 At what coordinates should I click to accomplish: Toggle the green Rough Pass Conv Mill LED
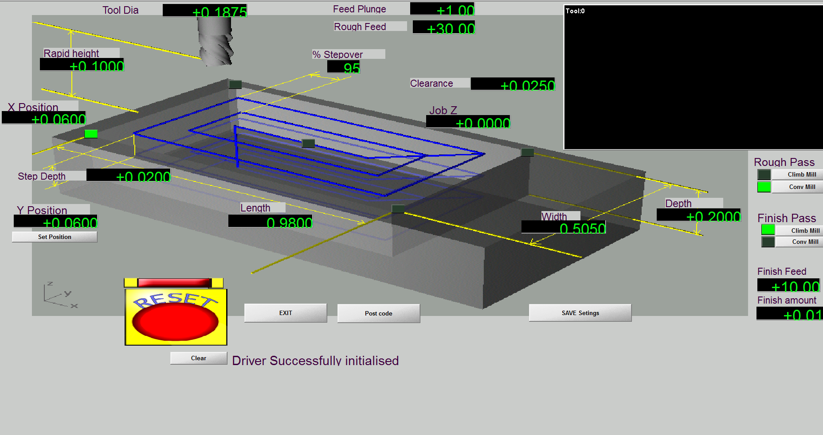(x=764, y=187)
